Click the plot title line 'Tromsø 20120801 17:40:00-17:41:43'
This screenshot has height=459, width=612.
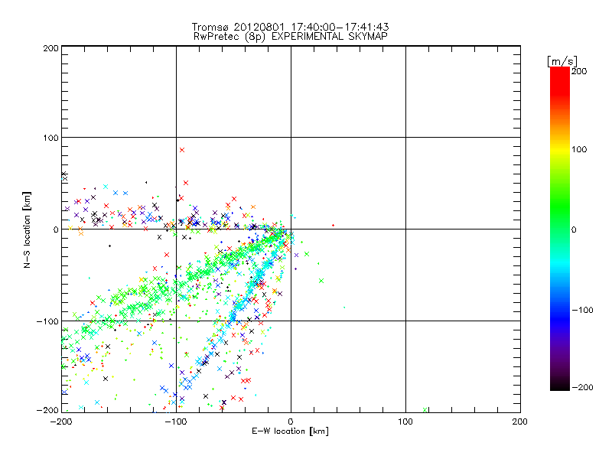(x=291, y=27)
